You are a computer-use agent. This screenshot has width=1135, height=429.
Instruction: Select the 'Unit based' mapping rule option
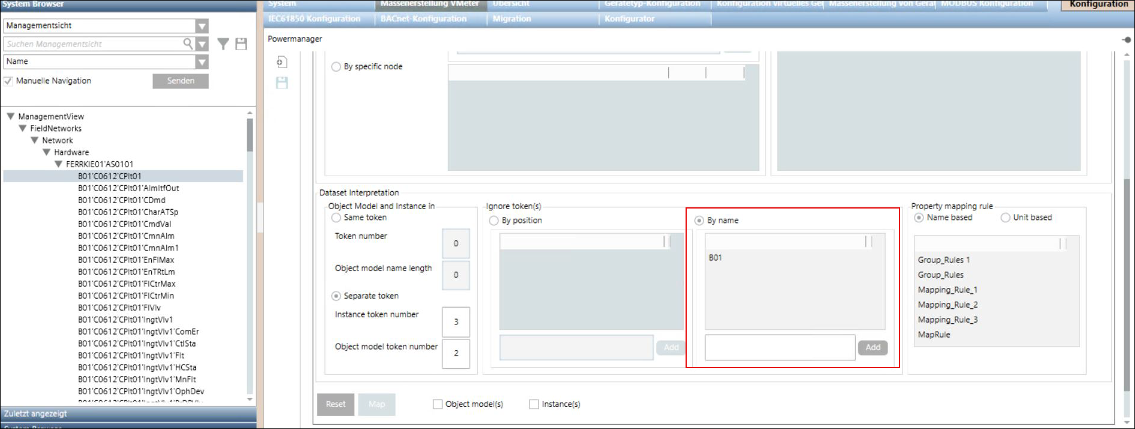[x=1005, y=217]
